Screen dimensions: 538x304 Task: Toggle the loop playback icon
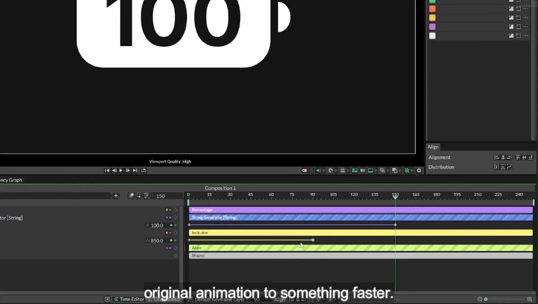[x=143, y=170]
